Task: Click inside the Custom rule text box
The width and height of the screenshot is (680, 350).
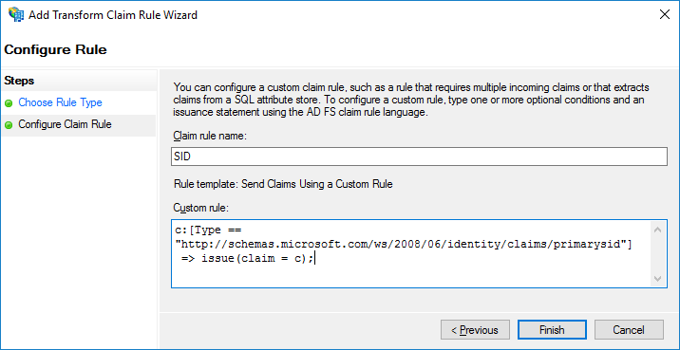Action: (x=411, y=253)
